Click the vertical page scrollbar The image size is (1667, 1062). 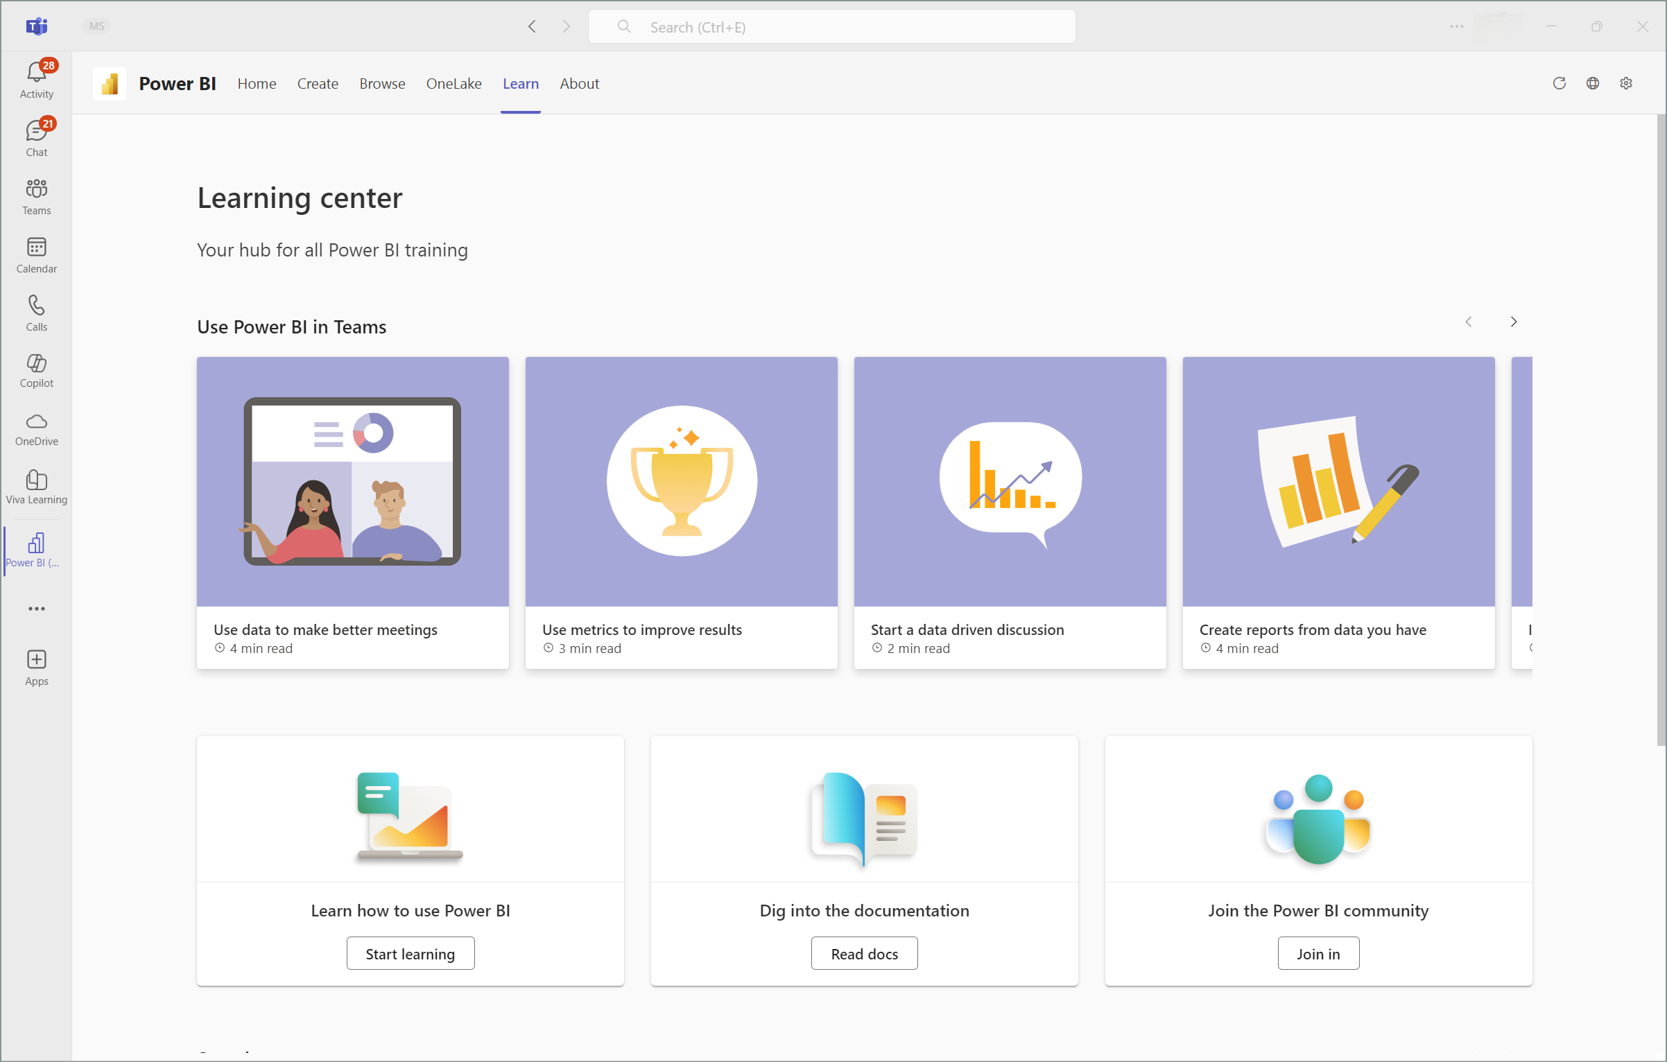coord(1661,430)
